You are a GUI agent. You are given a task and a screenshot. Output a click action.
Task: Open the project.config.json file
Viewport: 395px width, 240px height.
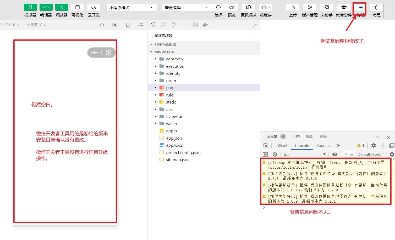pyautogui.click(x=204, y=152)
